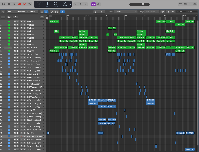Select the Lisa Ro...lanced] track name
The image size is (199, 152).
tap(34, 120)
